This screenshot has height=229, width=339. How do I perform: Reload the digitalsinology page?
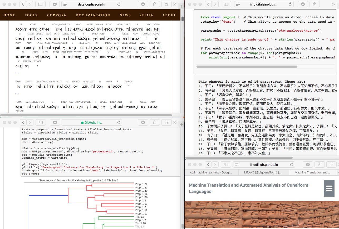click(291, 4)
